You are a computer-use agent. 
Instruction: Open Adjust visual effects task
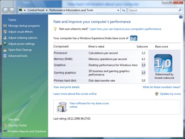(20, 32)
